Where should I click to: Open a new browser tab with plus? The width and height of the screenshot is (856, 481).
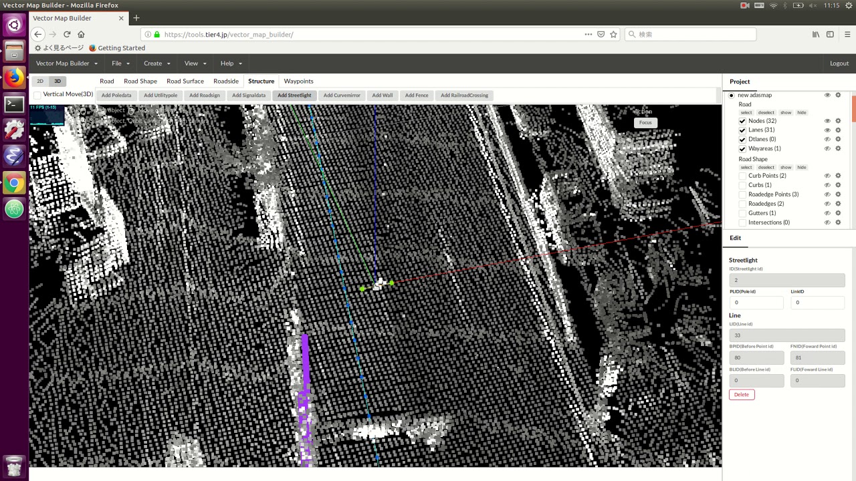[136, 18]
